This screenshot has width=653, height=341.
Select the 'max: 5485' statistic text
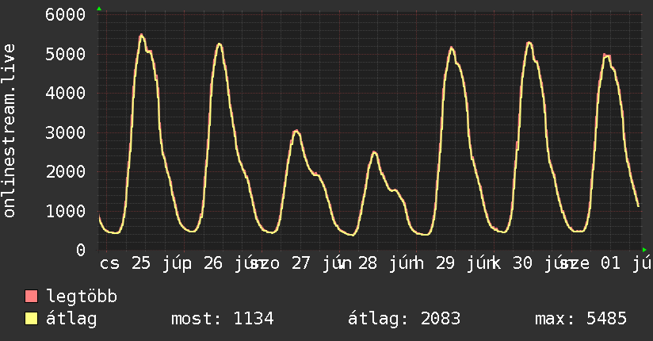coord(581,319)
